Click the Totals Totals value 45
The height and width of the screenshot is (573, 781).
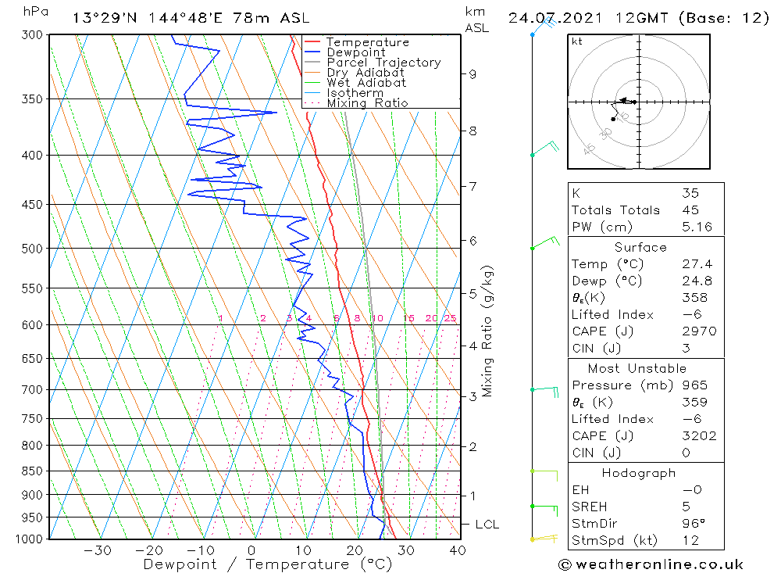click(690, 210)
